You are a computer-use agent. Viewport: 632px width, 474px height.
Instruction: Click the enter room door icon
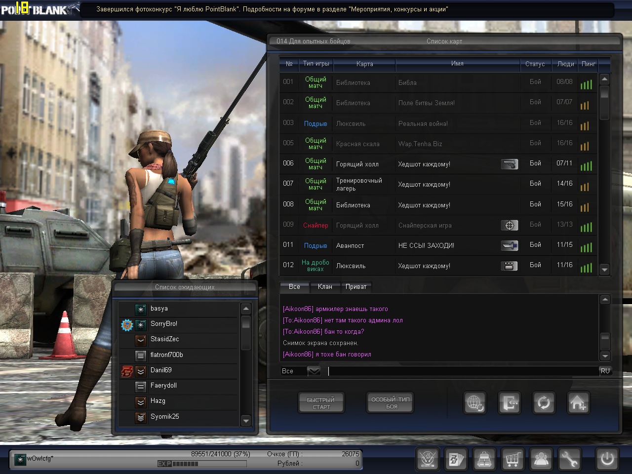pos(509,403)
